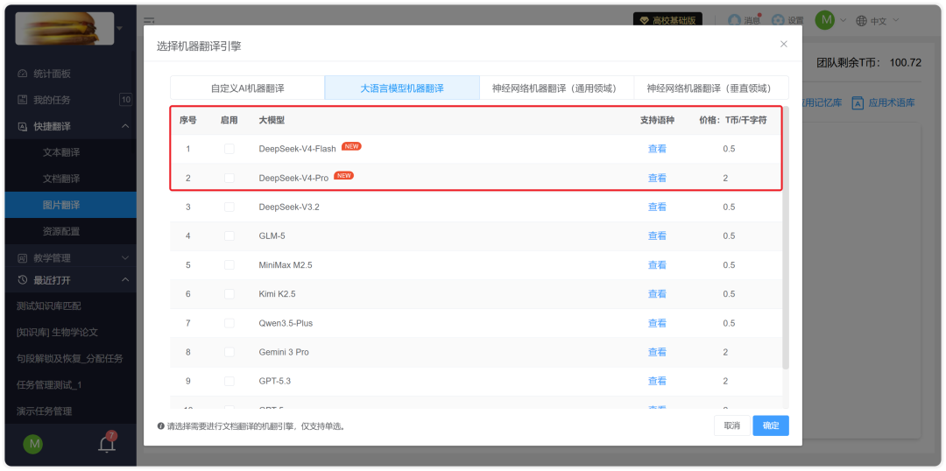Click the 我的任务 sidebar icon

(x=22, y=100)
